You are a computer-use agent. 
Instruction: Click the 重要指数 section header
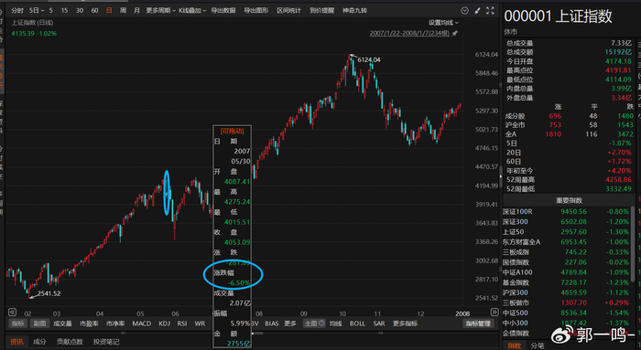pos(569,200)
